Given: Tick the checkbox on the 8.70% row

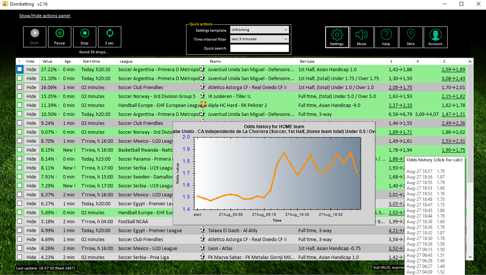Looking at the screenshot, I should click(19, 141).
